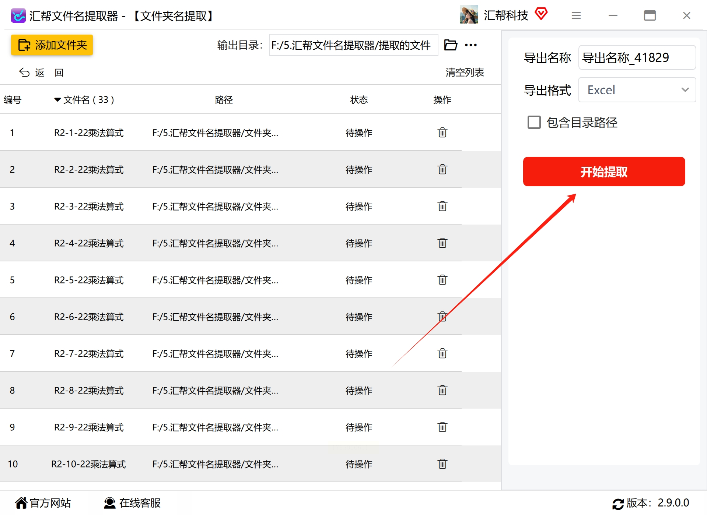Click the refresh version icon
This screenshot has height=515, width=707.
[618, 503]
